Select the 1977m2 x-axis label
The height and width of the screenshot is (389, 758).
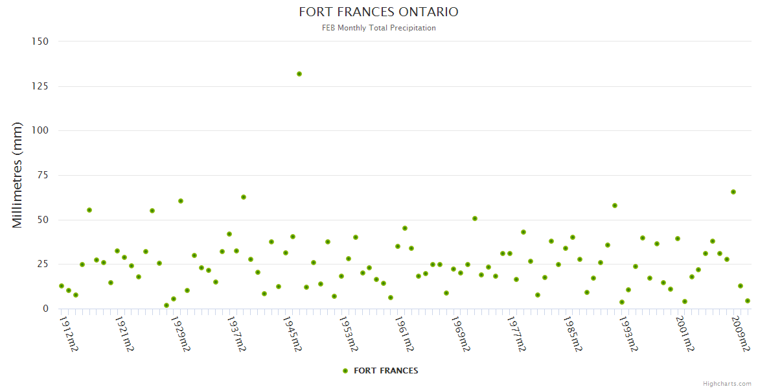pos(516,333)
